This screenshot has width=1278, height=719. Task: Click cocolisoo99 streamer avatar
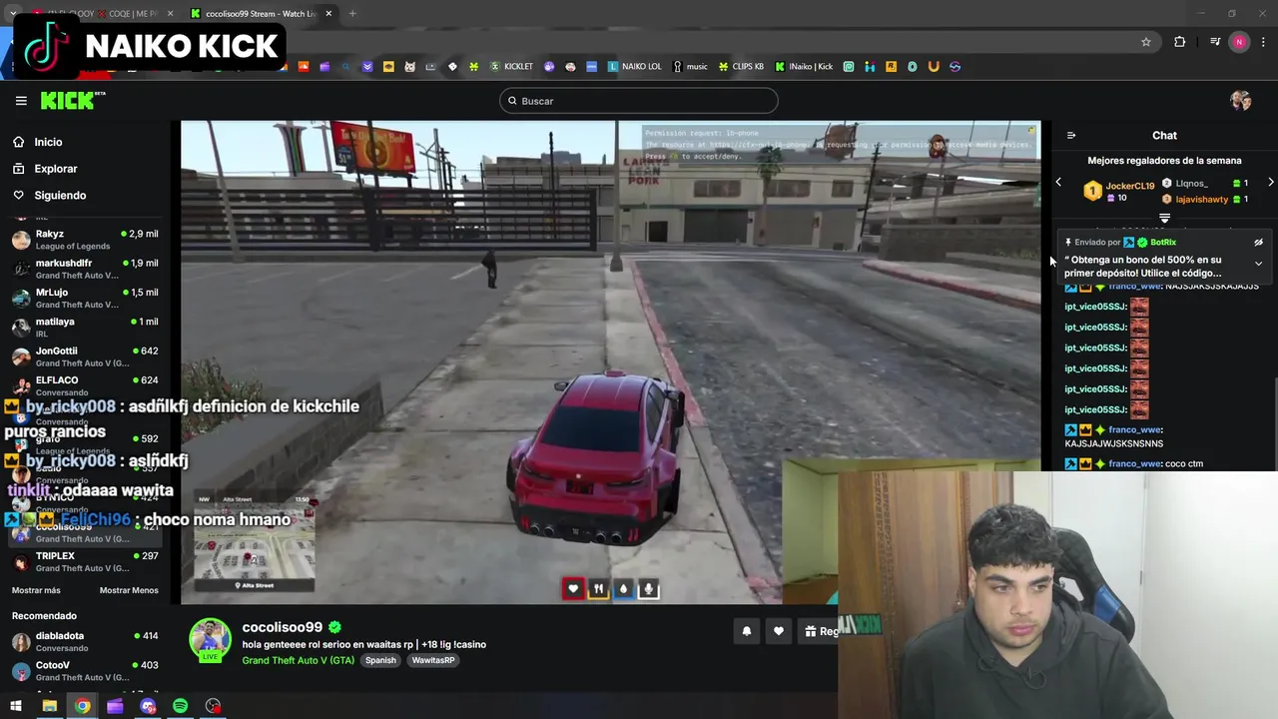(x=210, y=640)
